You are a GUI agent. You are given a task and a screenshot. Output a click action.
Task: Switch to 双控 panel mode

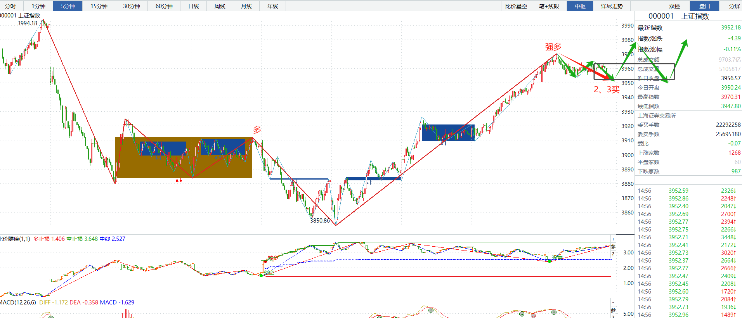point(674,6)
